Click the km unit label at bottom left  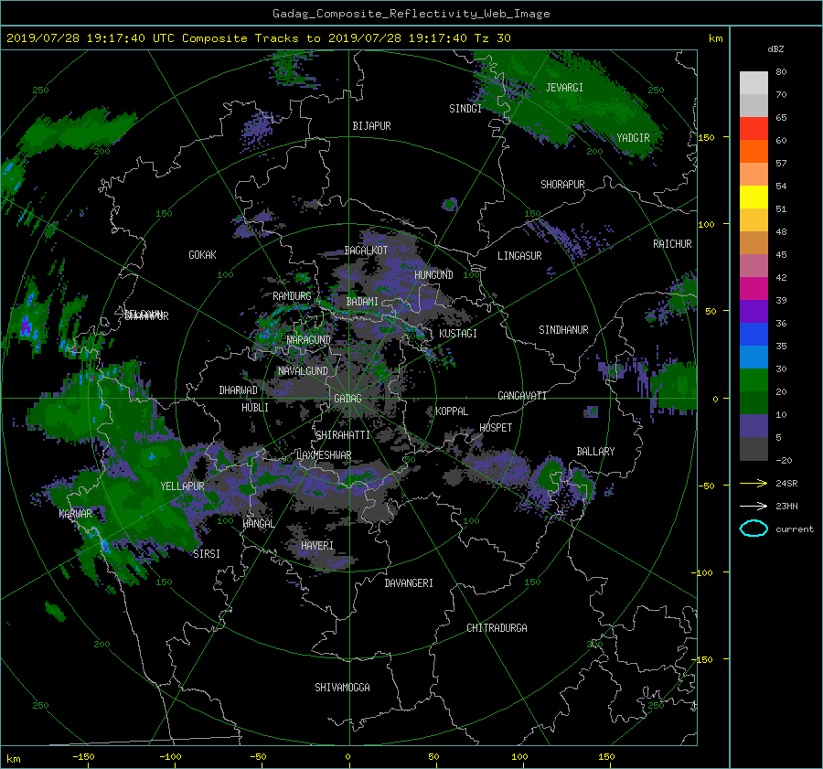[x=13, y=759]
